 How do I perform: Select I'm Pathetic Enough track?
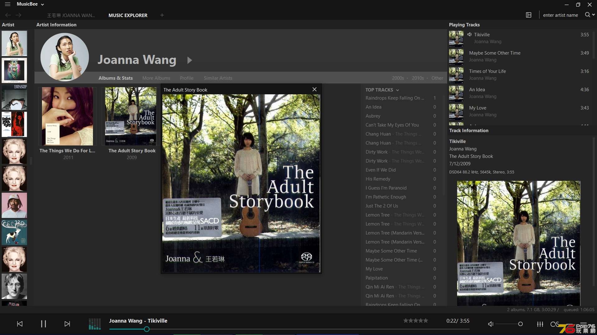click(401, 197)
